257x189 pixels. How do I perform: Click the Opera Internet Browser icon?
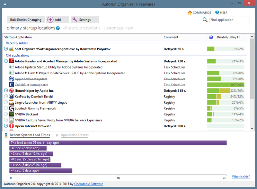tap(12, 126)
